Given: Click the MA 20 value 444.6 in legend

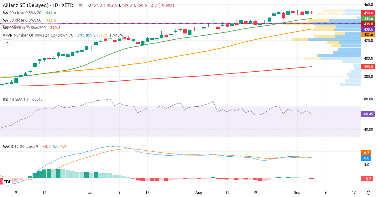Looking at the screenshot, I should [x=51, y=13].
